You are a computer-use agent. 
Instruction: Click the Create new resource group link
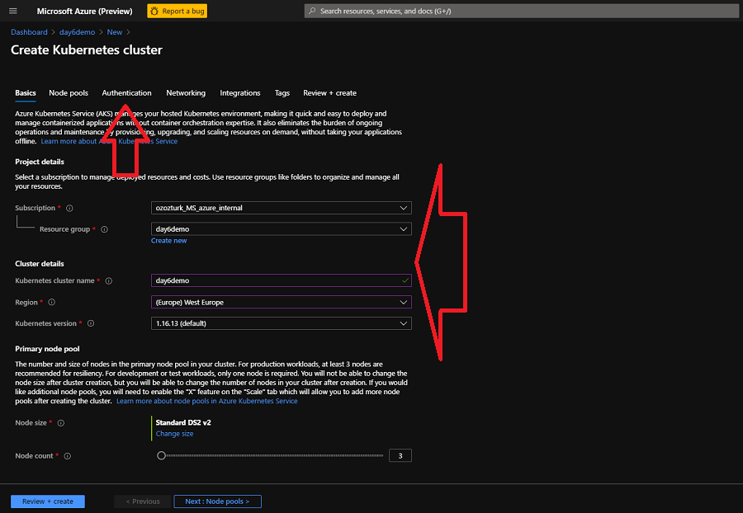click(x=168, y=241)
